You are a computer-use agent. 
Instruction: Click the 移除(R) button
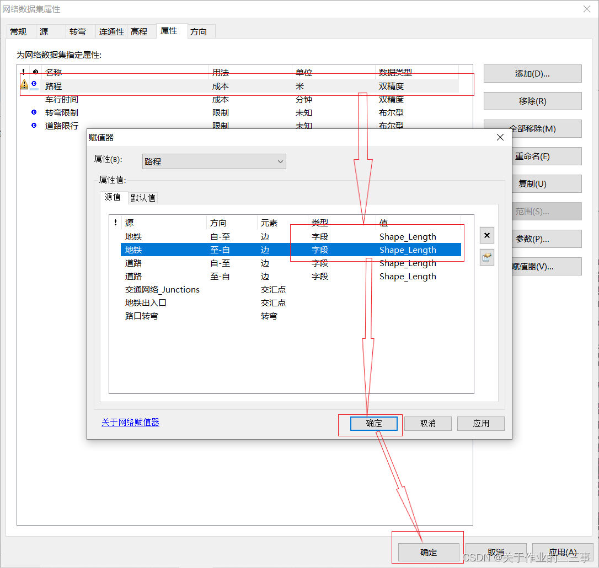532,101
